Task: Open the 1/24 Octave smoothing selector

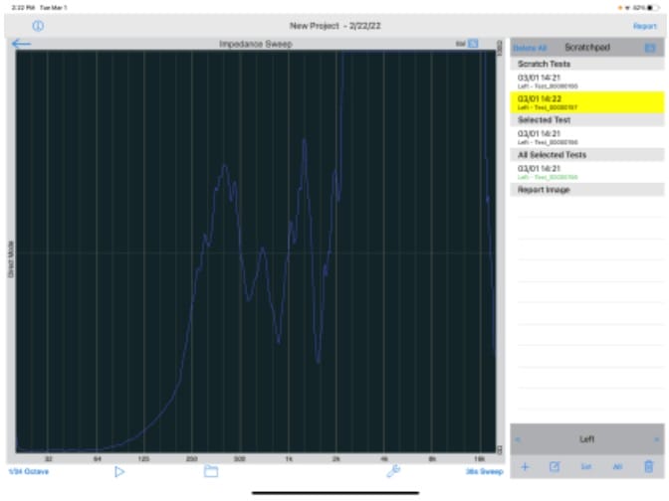Action: pos(28,471)
